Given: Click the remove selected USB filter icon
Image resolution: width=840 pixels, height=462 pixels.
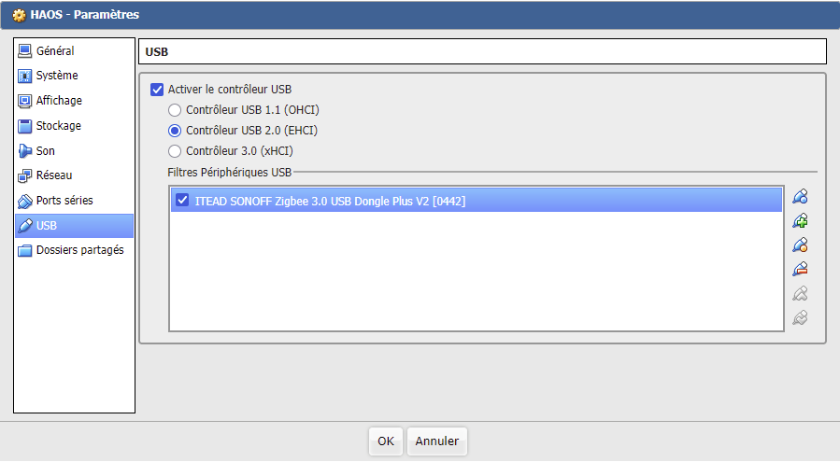Looking at the screenshot, I should [x=800, y=270].
